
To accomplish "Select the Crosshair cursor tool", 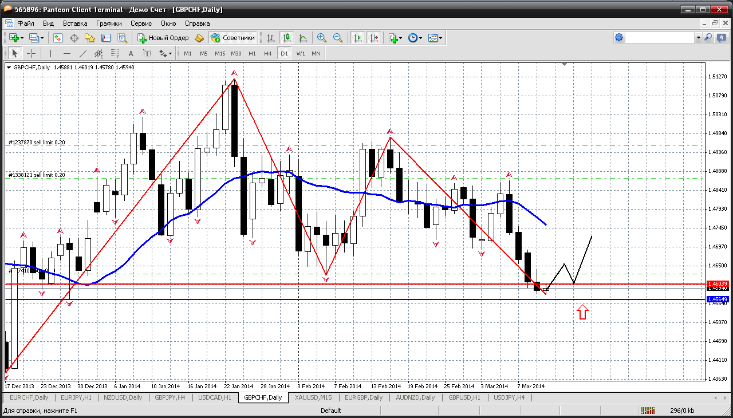I will click(x=31, y=53).
